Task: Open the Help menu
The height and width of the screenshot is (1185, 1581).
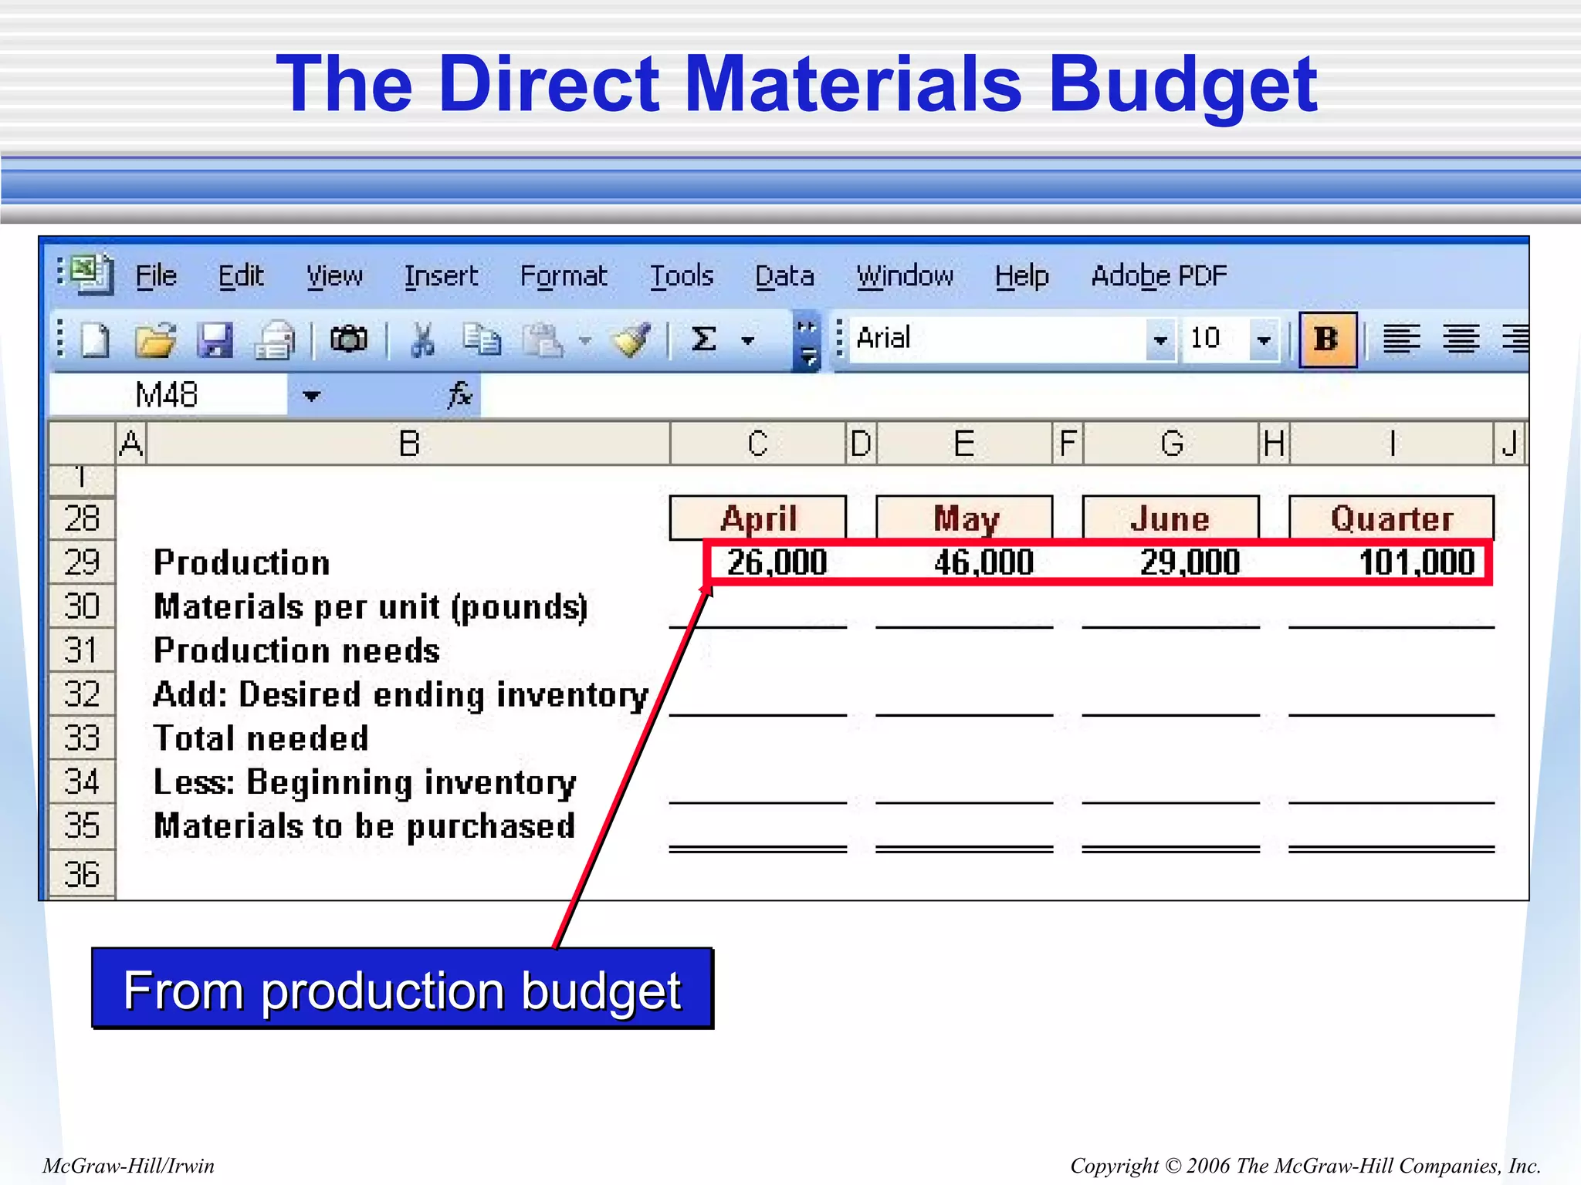Action: click(1021, 275)
